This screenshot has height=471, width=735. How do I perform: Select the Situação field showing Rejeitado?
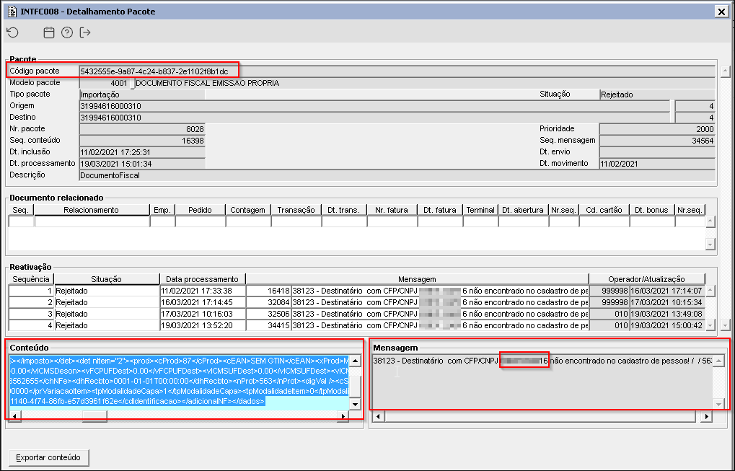tap(657, 94)
